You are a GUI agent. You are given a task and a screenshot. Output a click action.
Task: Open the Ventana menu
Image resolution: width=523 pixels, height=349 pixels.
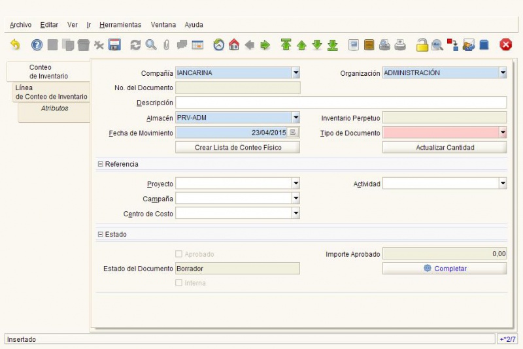[163, 25]
